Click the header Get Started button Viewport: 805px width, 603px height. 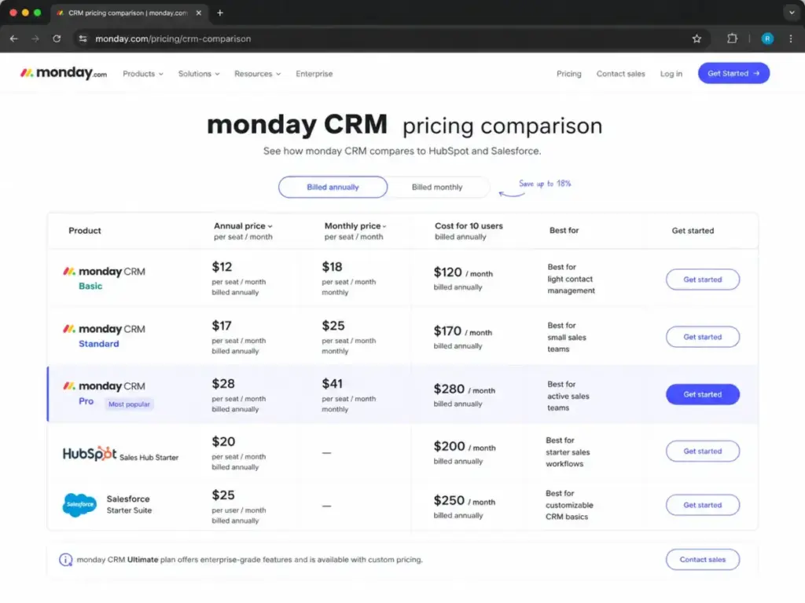[733, 73]
